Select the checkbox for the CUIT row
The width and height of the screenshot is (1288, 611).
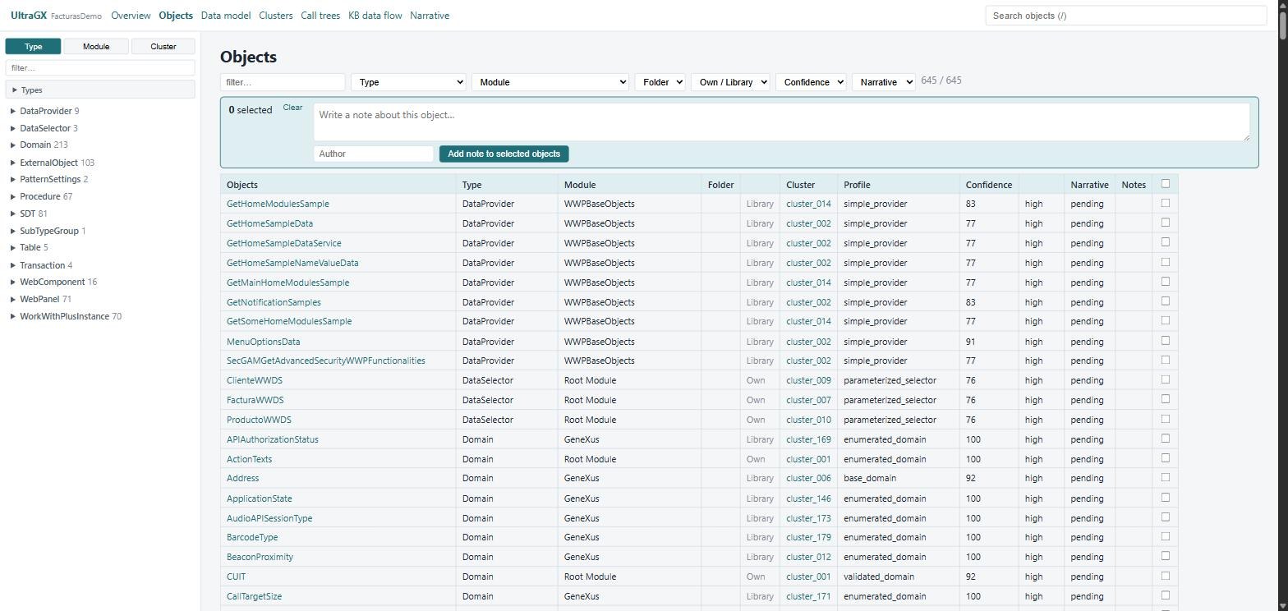point(1165,577)
